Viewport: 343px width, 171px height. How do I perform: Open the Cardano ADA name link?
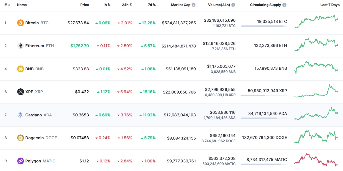point(39,115)
